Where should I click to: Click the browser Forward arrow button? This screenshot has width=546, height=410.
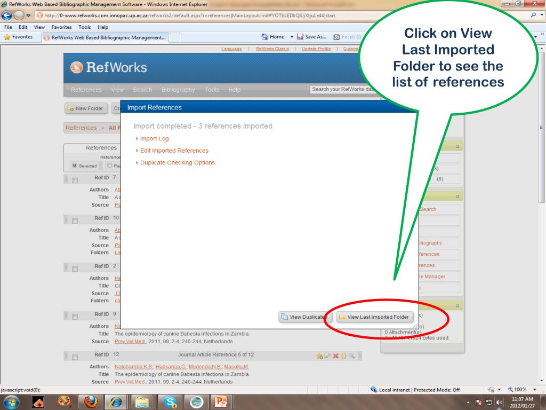tap(19, 15)
